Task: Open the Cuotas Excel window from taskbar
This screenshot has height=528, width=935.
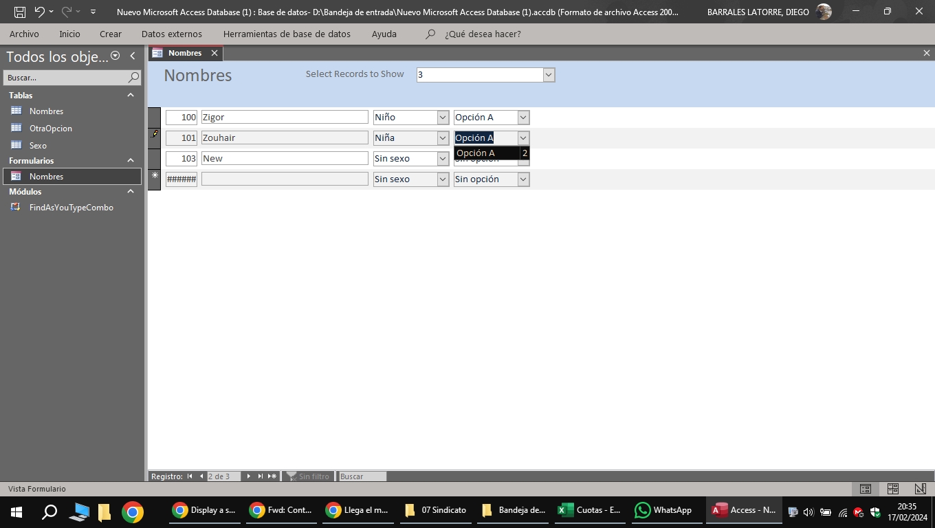Action: [x=591, y=510]
